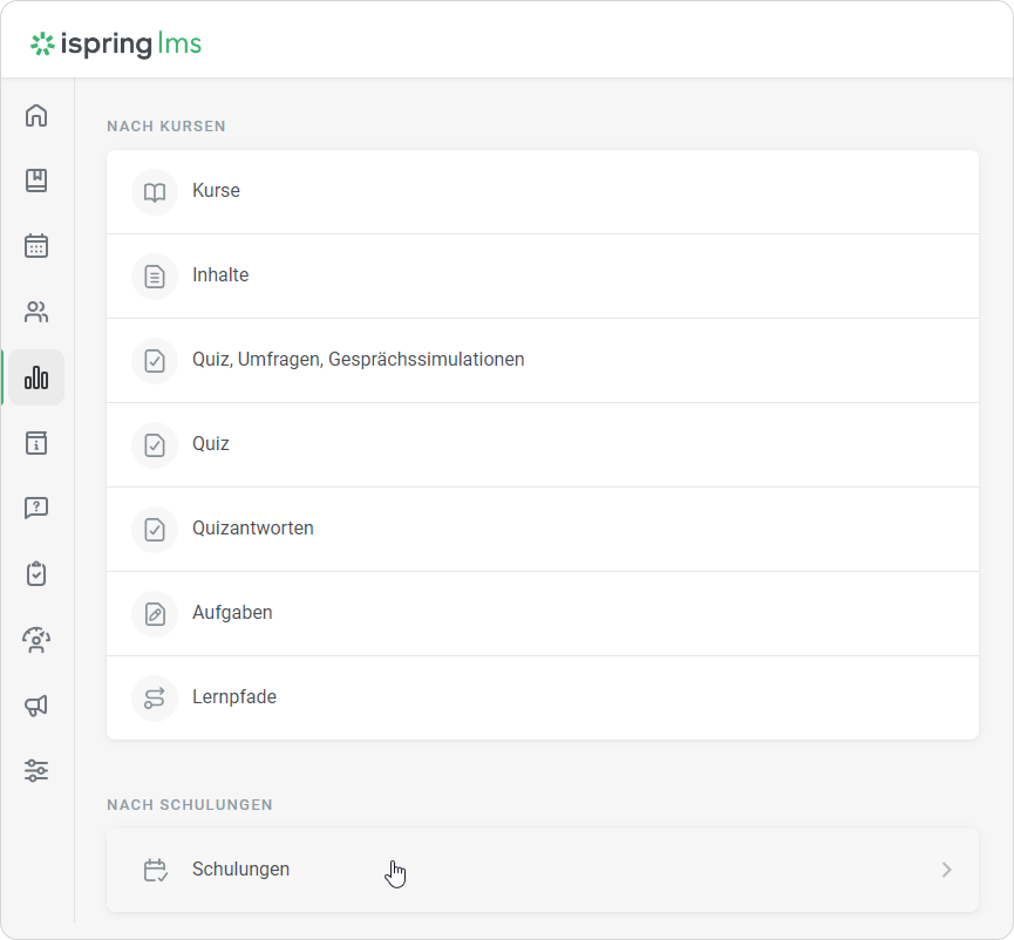Image resolution: width=1014 pixels, height=940 pixels.
Task: Click the NACH KURSEN section heading
Action: click(166, 126)
